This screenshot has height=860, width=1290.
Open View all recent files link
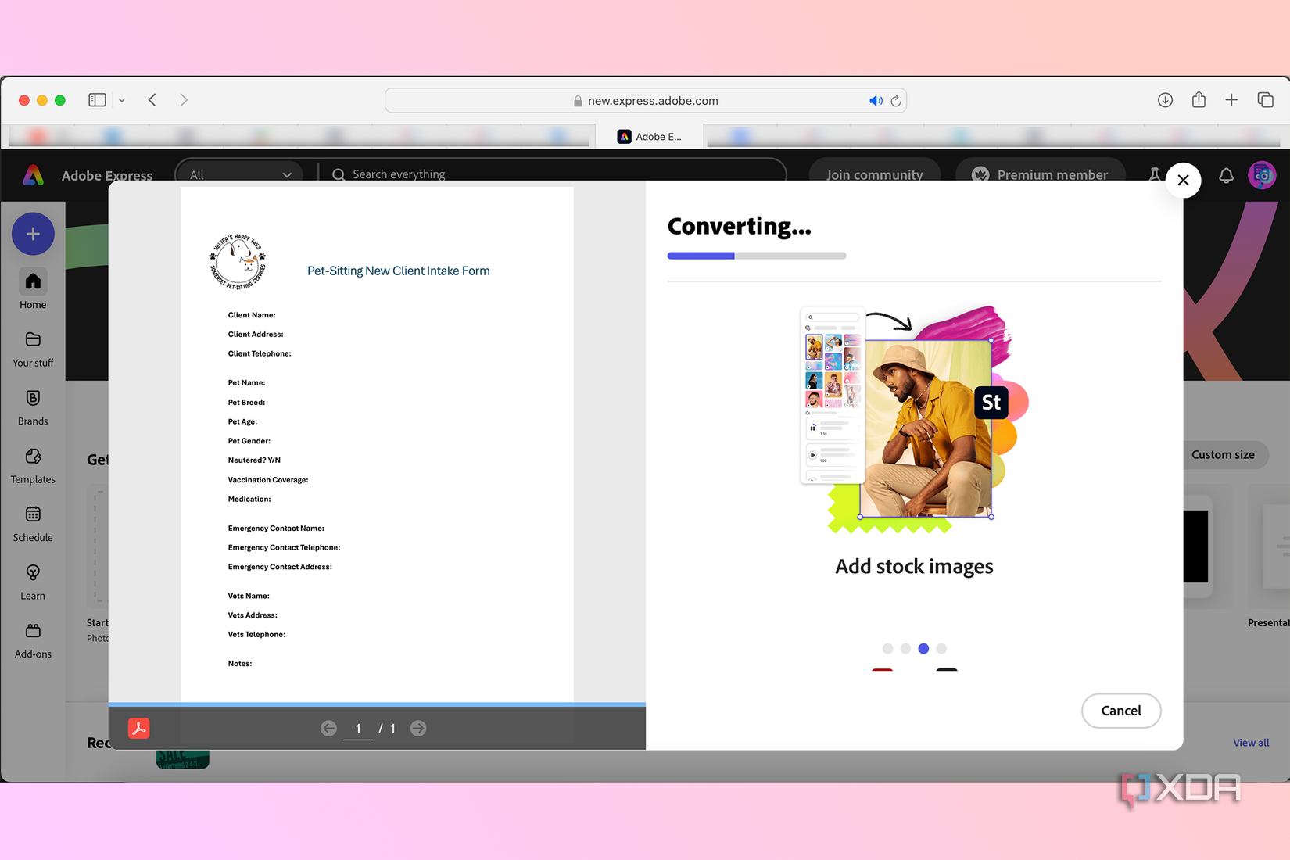click(1250, 742)
